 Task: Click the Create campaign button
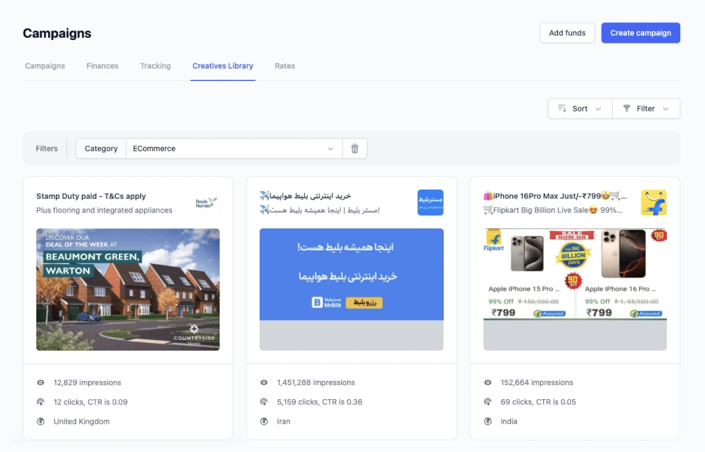coord(640,33)
